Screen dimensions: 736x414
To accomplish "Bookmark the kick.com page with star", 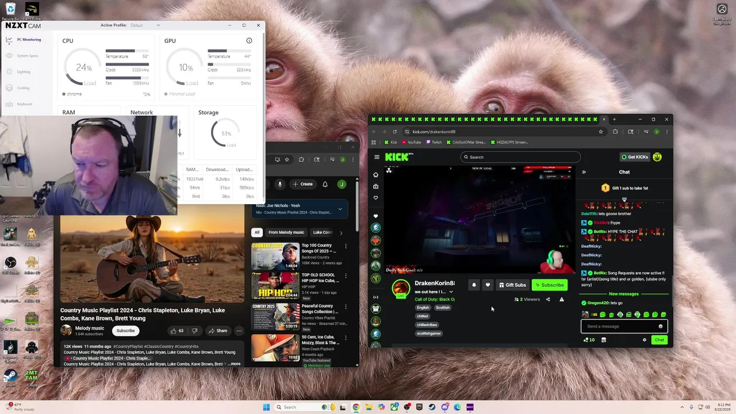I will point(601,132).
